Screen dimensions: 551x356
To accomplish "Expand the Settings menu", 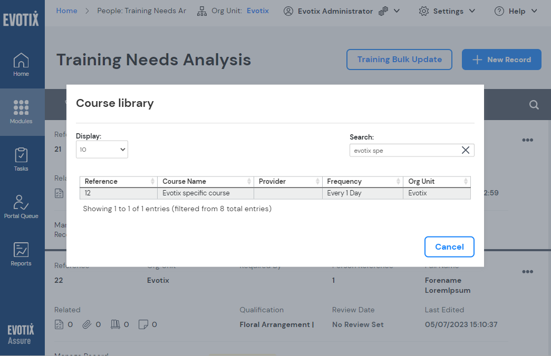I will (x=447, y=11).
